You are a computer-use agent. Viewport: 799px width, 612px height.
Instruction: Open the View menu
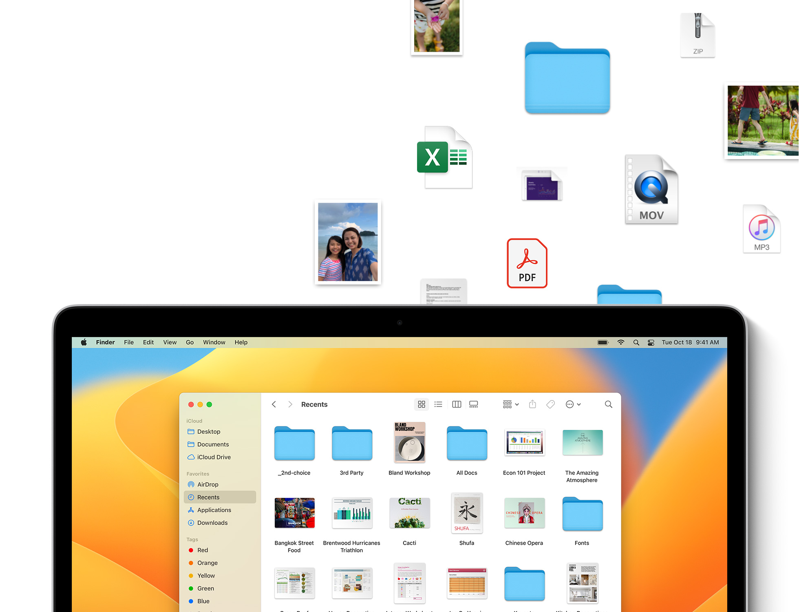tap(170, 343)
